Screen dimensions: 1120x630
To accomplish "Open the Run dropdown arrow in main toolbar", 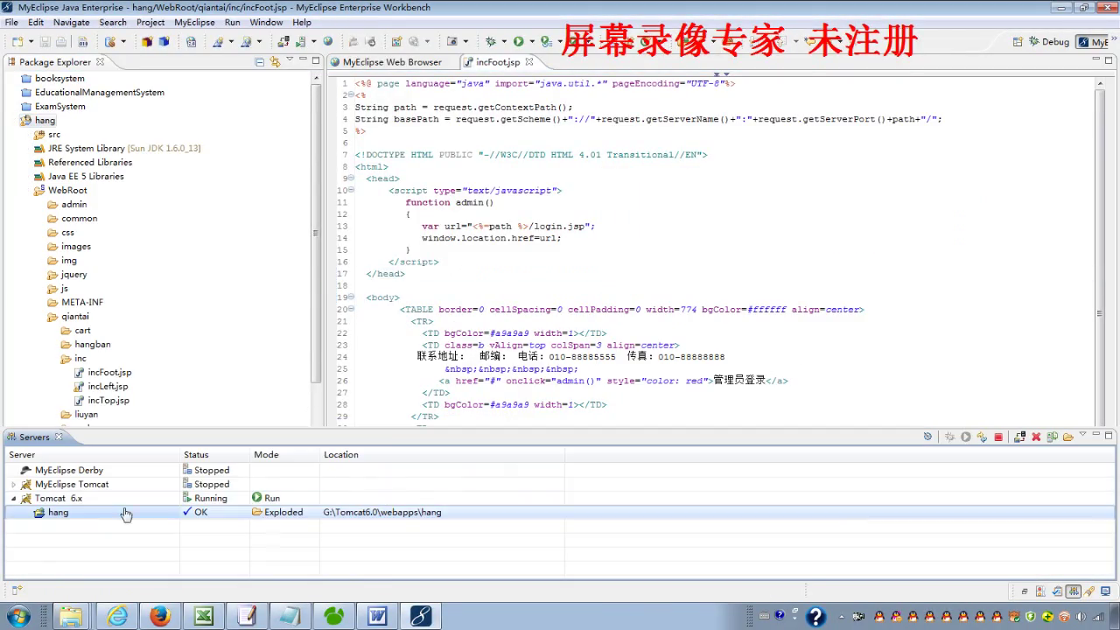I will click(x=532, y=41).
